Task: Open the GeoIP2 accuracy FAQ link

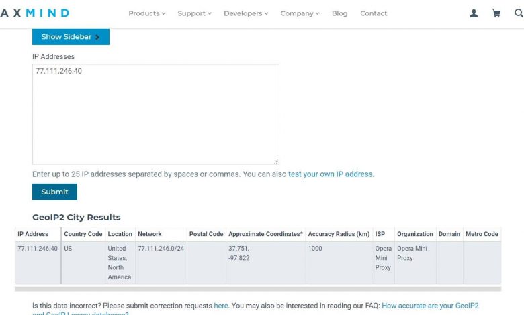Action: pyautogui.click(x=430, y=306)
